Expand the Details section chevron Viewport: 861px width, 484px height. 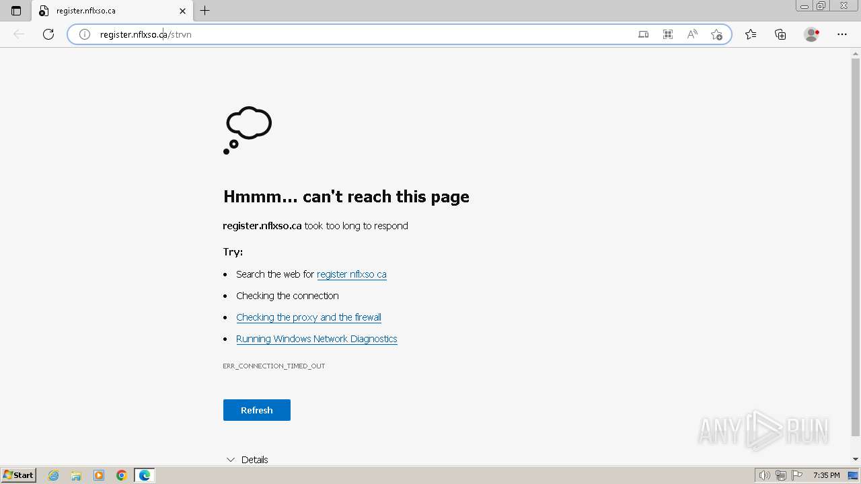point(231,460)
